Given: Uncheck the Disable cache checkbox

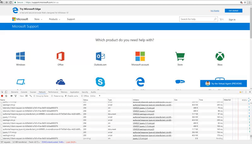Looking at the screenshot, I should [66, 96].
